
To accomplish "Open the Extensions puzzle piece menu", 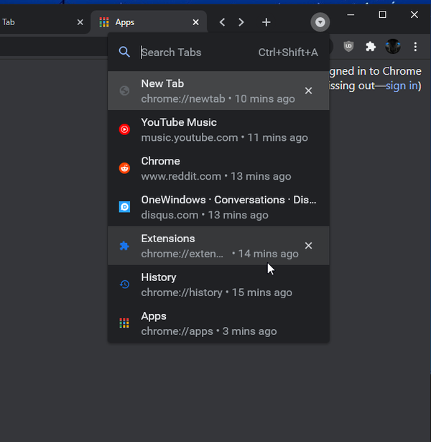I will 371,47.
